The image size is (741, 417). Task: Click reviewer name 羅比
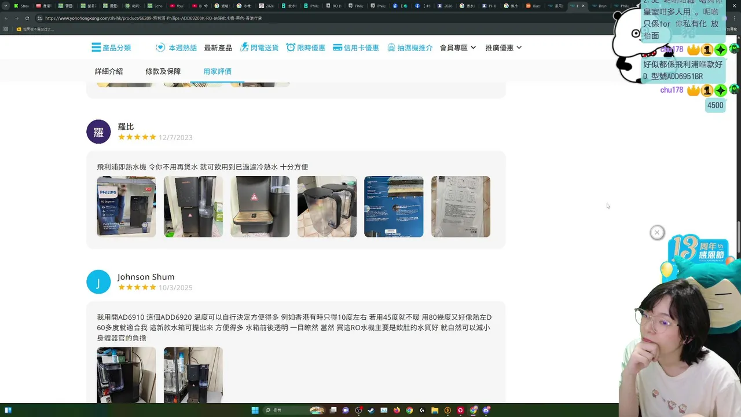point(126,126)
